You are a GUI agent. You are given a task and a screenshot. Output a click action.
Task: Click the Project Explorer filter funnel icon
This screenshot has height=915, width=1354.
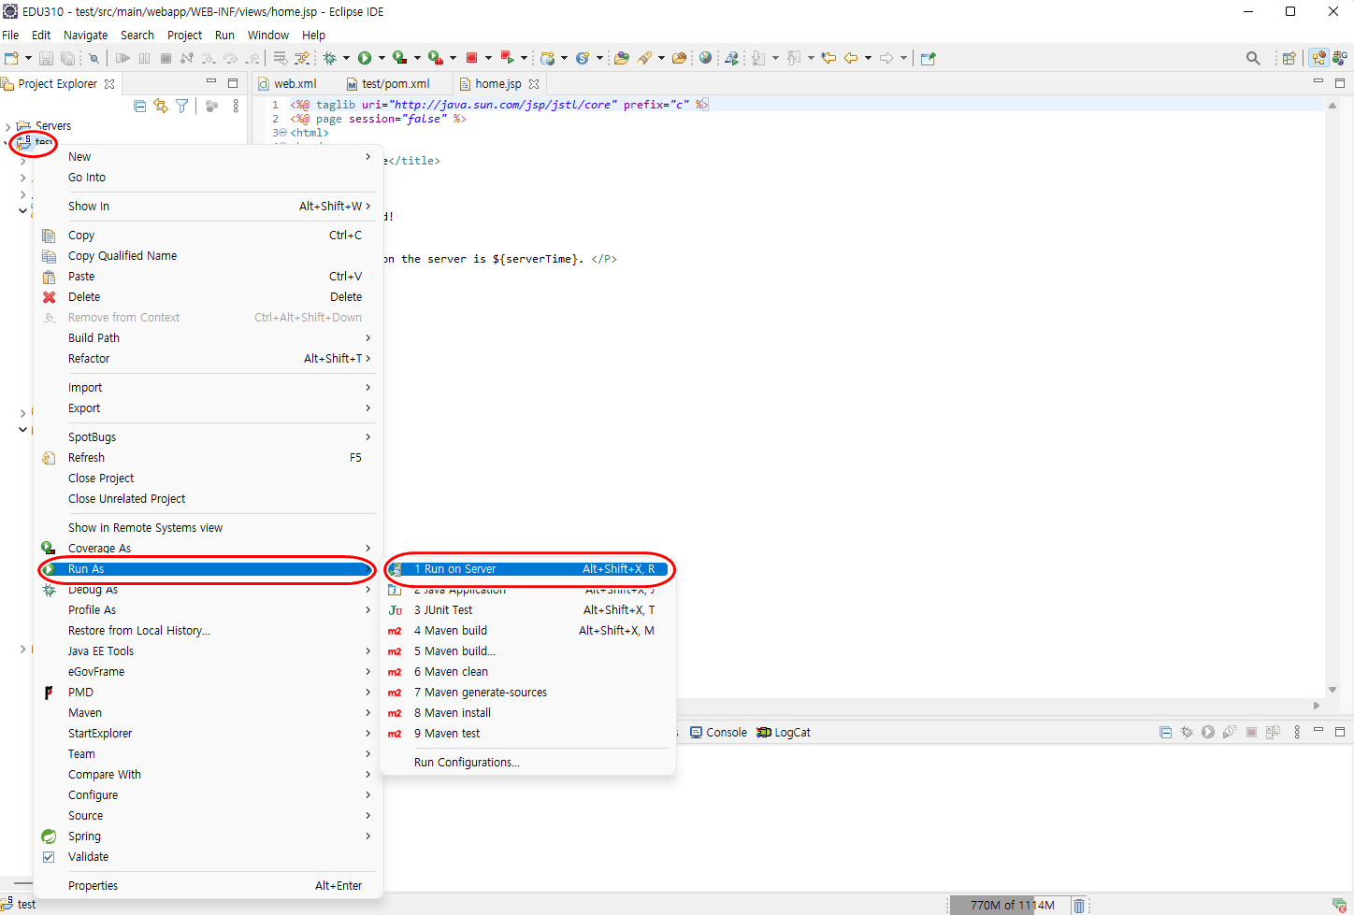click(x=182, y=107)
